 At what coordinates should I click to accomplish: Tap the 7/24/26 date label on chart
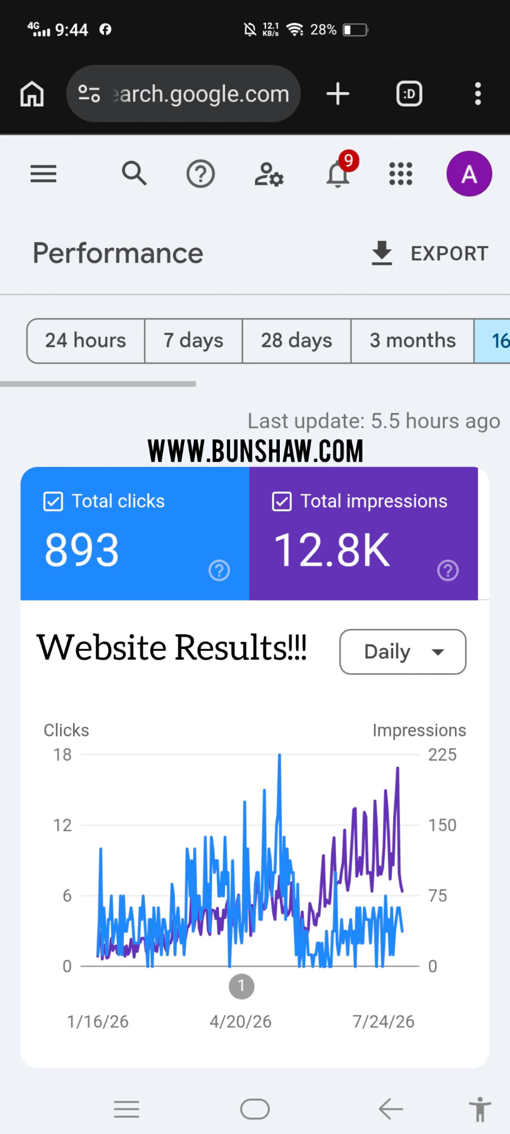pos(384,1022)
